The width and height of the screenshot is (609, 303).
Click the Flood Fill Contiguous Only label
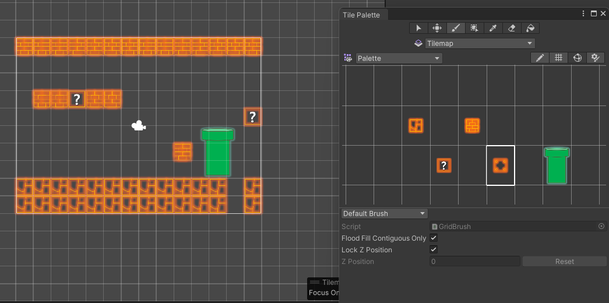(383, 238)
